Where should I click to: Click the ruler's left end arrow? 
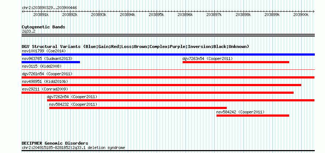point(23,11)
